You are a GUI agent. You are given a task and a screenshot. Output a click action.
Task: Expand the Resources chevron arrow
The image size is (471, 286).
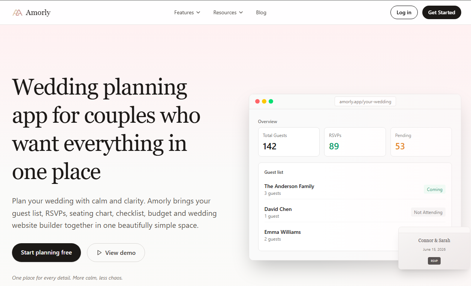click(241, 12)
